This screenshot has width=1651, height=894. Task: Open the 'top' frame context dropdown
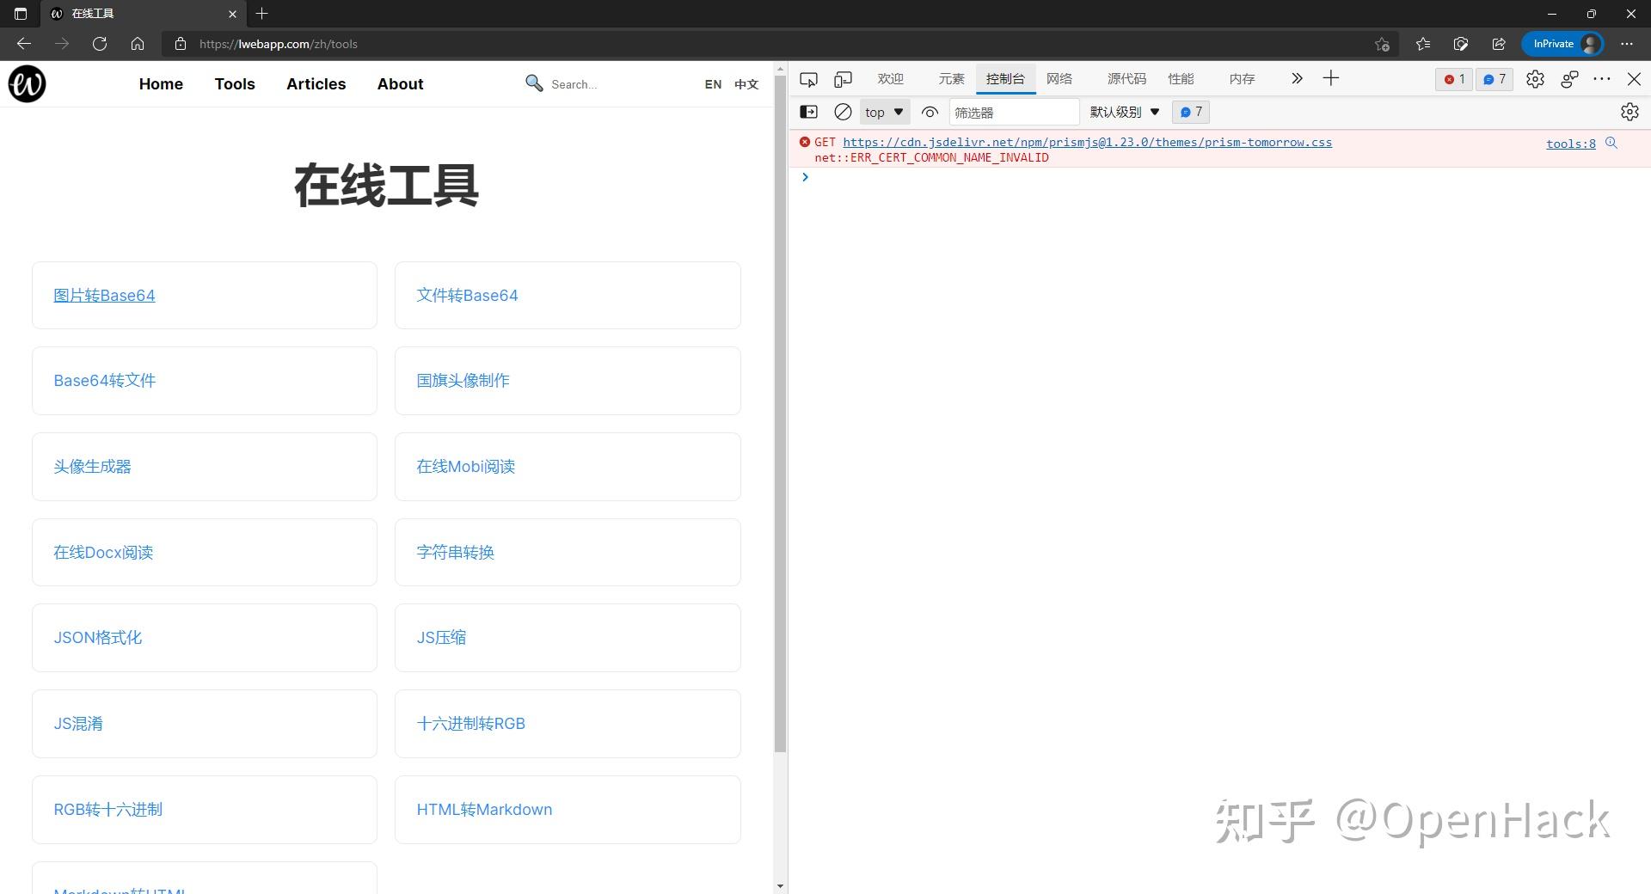point(882,112)
